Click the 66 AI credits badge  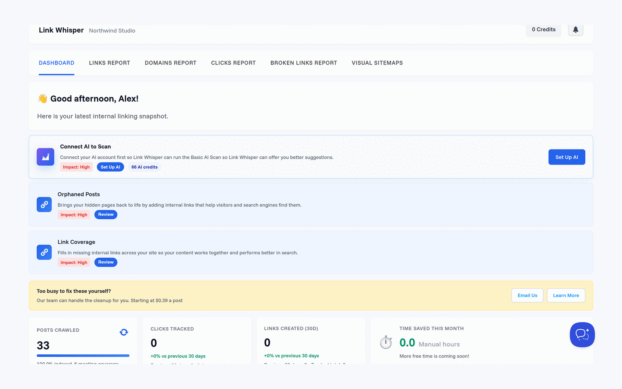144,167
